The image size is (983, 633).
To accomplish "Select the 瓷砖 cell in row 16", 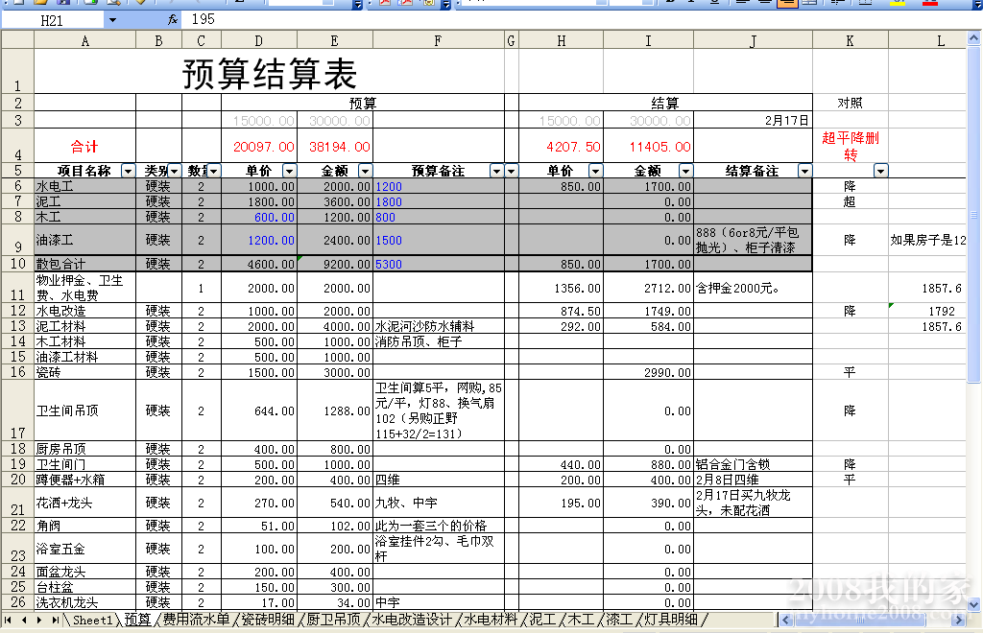I will 84,372.
